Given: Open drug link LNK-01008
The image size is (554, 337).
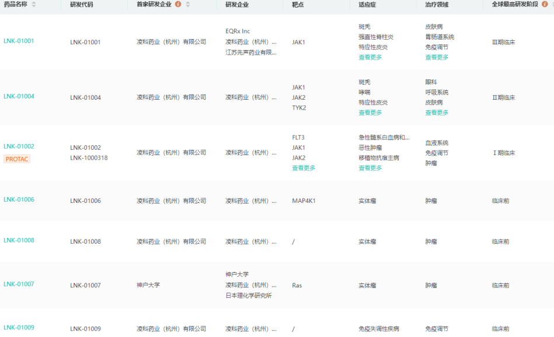Looking at the screenshot, I should pos(19,240).
